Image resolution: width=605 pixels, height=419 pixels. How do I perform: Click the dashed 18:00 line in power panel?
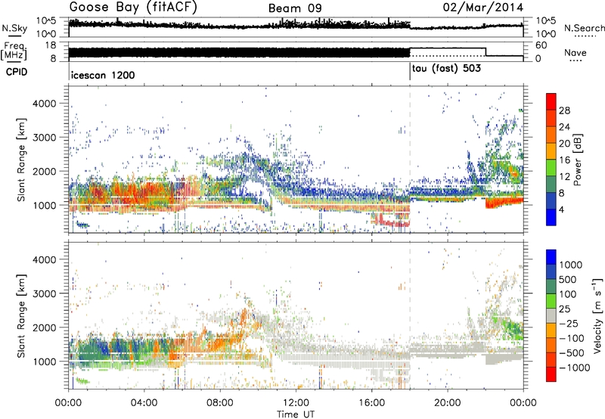click(410, 160)
